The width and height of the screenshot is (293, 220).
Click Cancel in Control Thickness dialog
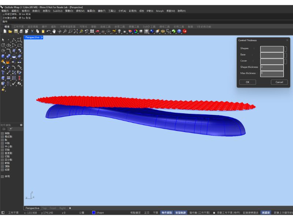tap(279, 82)
